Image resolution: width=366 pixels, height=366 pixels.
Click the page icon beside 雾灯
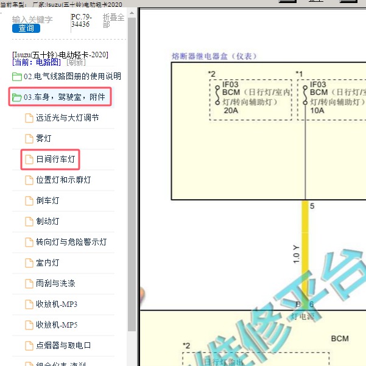[29, 139]
